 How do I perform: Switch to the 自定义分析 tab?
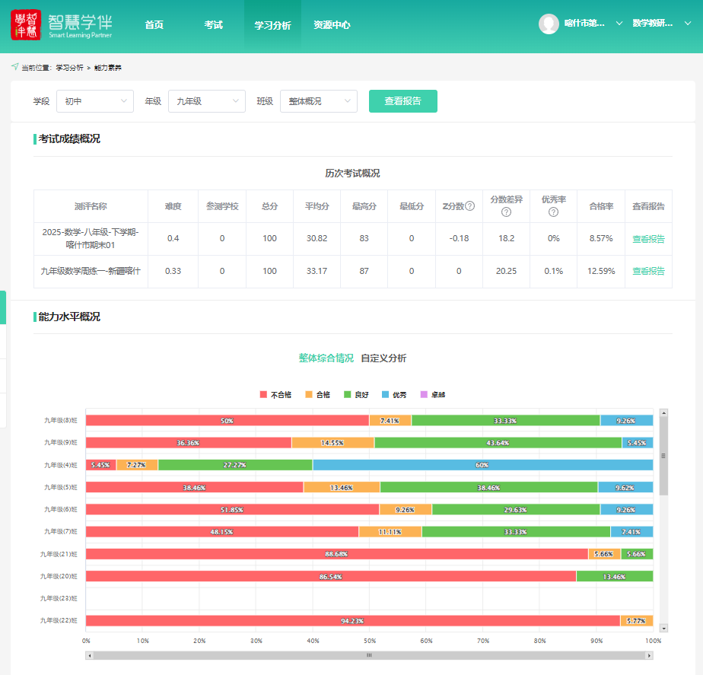(x=383, y=358)
